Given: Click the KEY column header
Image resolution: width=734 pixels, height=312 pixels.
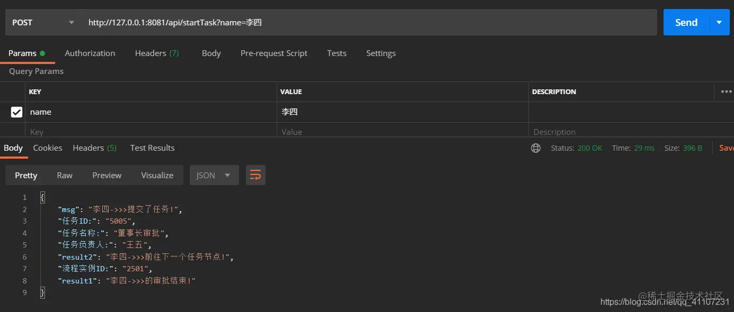Looking at the screenshot, I should click(35, 91).
